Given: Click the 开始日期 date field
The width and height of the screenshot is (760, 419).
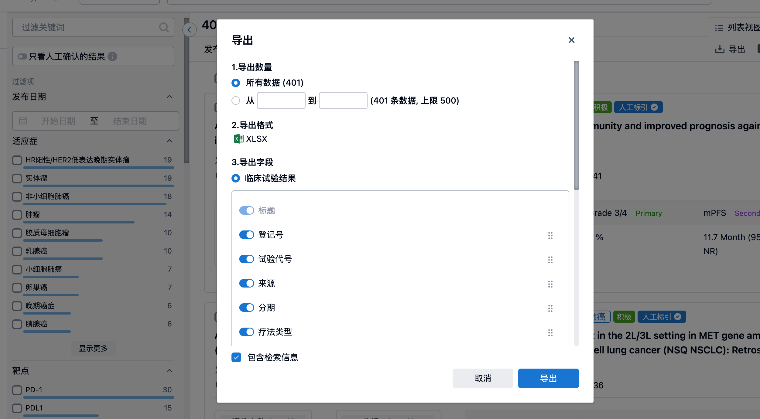Looking at the screenshot, I should (58, 121).
